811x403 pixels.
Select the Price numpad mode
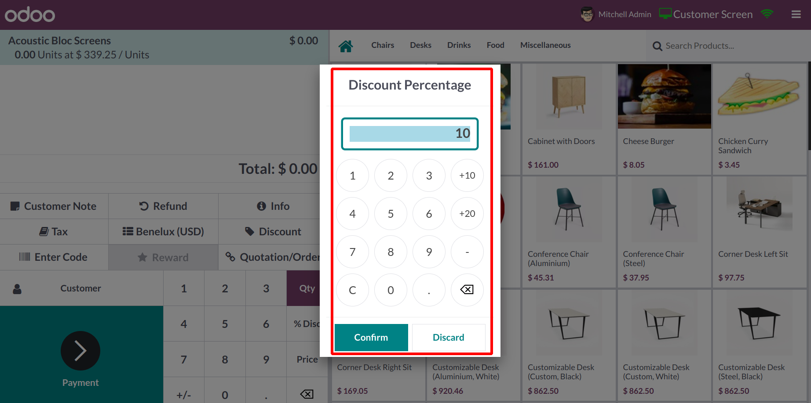pos(307,359)
